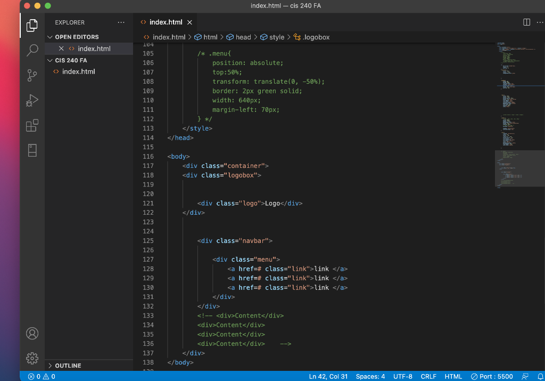The image size is (545, 381).
Task: Open Source Control view
Action: (x=32, y=75)
